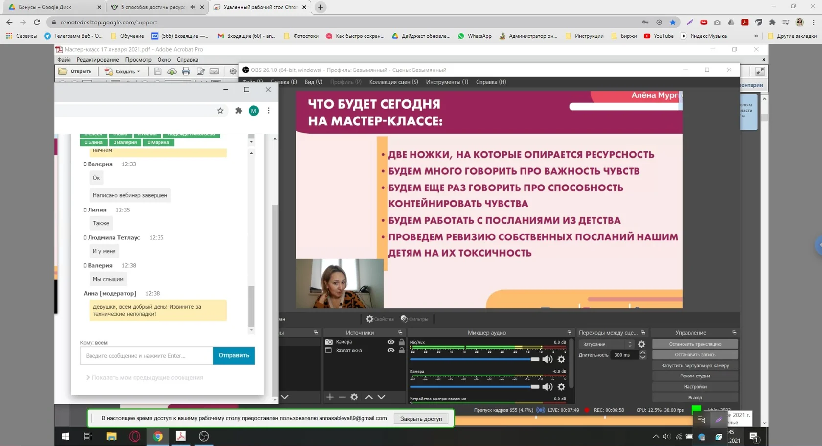822x446 pixels.
Task: Click Свойства gear in OBS source toolbar
Action: click(380, 319)
